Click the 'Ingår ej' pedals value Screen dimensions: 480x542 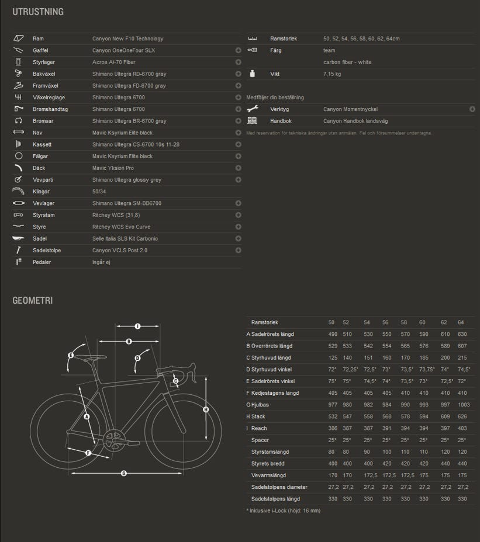pyautogui.click(x=101, y=262)
